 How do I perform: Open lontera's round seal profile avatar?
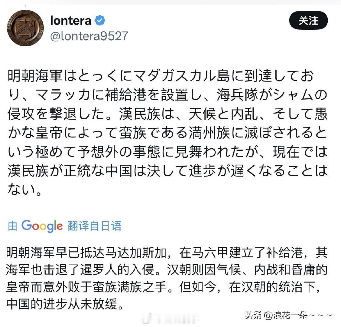coord(25,28)
